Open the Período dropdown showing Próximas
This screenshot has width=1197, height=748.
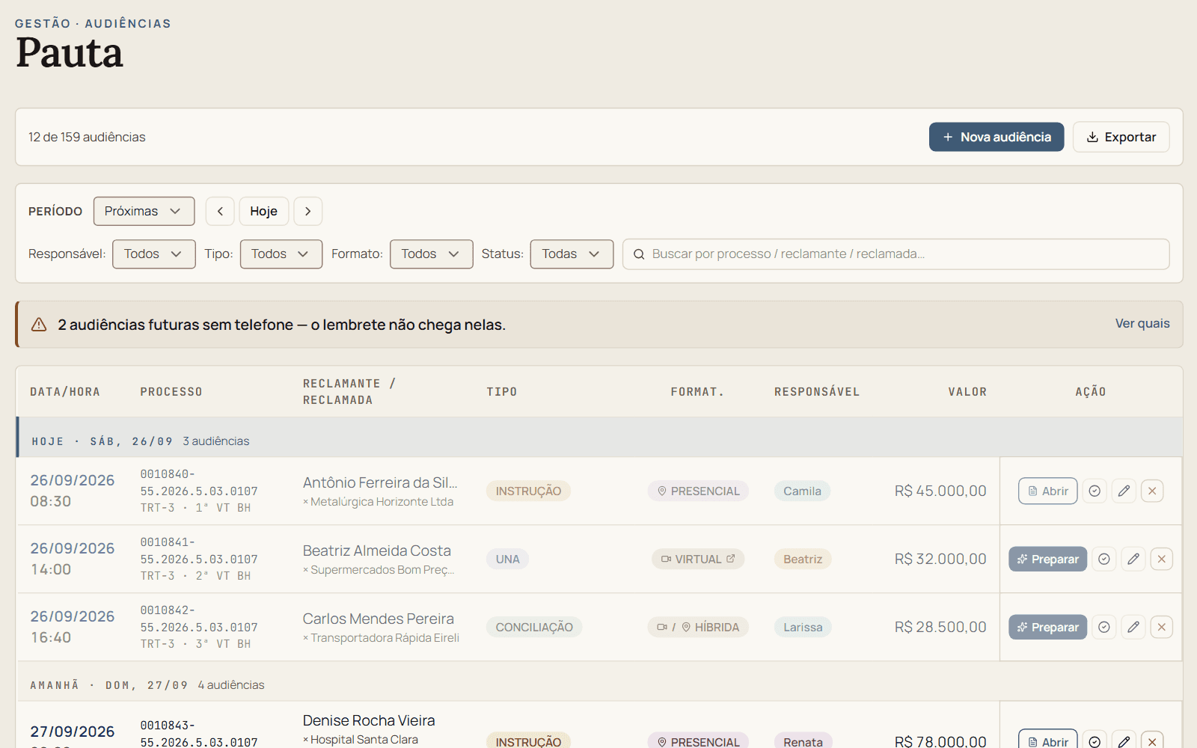(x=144, y=211)
